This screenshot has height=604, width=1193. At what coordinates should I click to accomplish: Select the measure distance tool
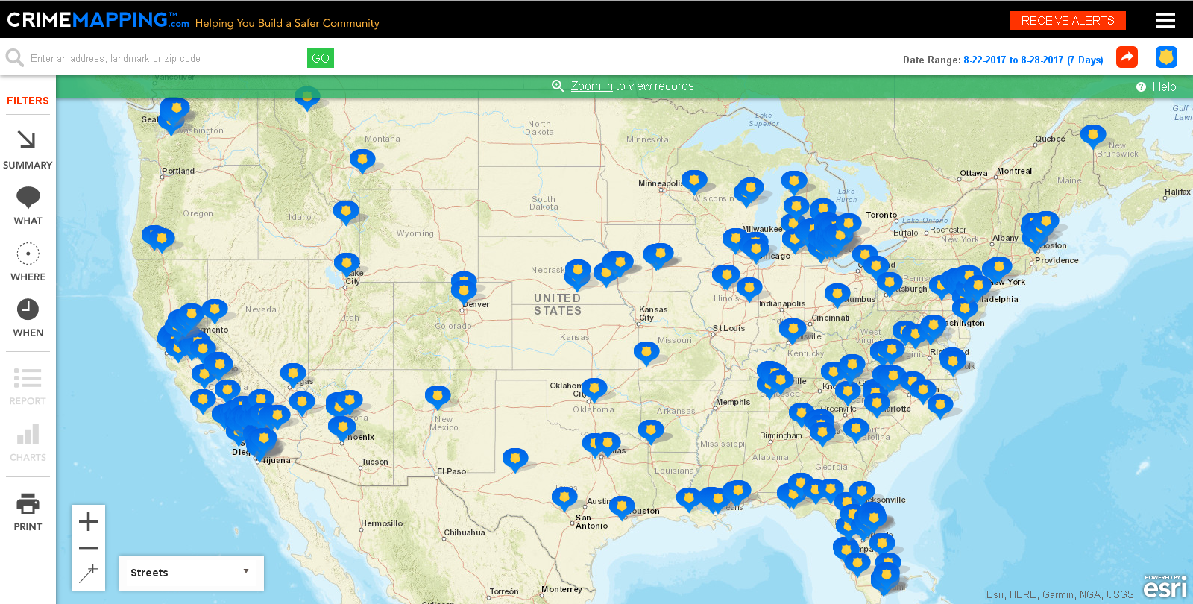(x=88, y=573)
